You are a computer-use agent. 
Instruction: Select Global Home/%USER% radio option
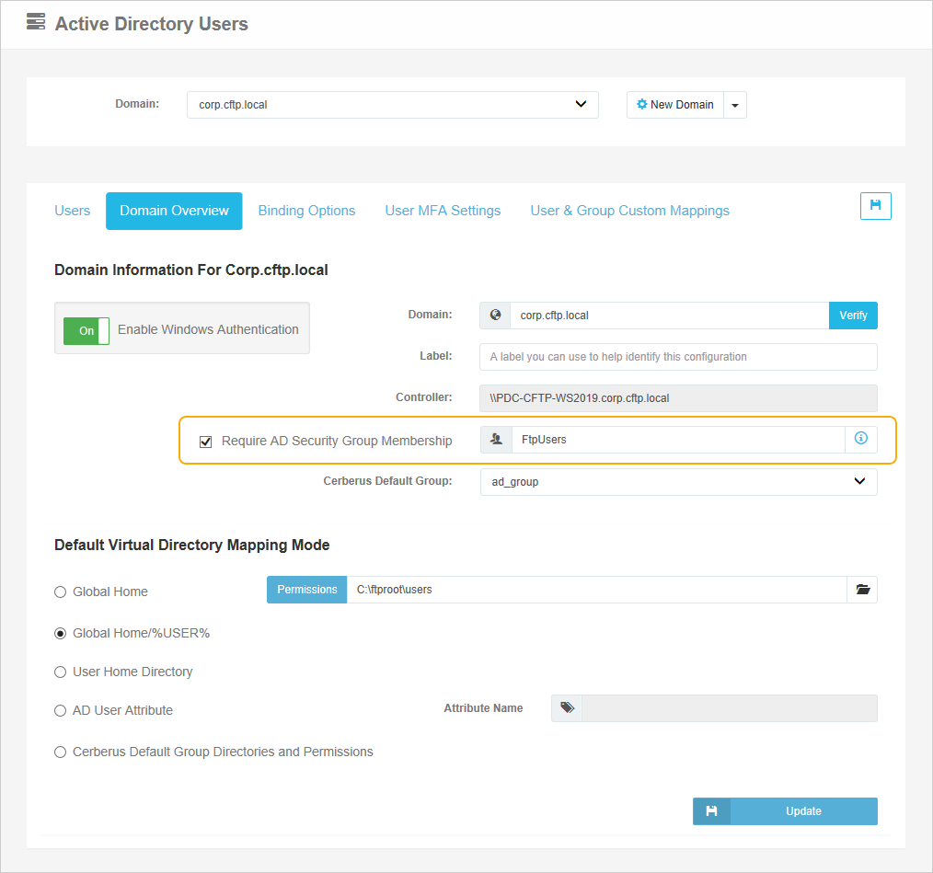click(60, 634)
